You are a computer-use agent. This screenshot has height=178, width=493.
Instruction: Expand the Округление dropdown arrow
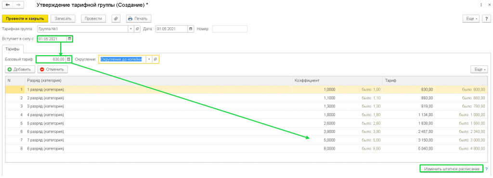coord(149,59)
